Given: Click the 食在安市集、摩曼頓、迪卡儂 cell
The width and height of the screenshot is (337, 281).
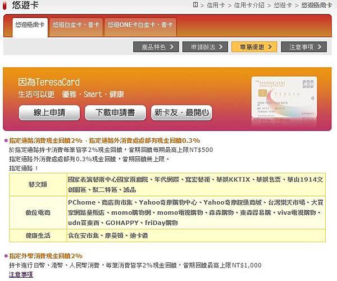Looking at the screenshot, I should click(196, 235).
